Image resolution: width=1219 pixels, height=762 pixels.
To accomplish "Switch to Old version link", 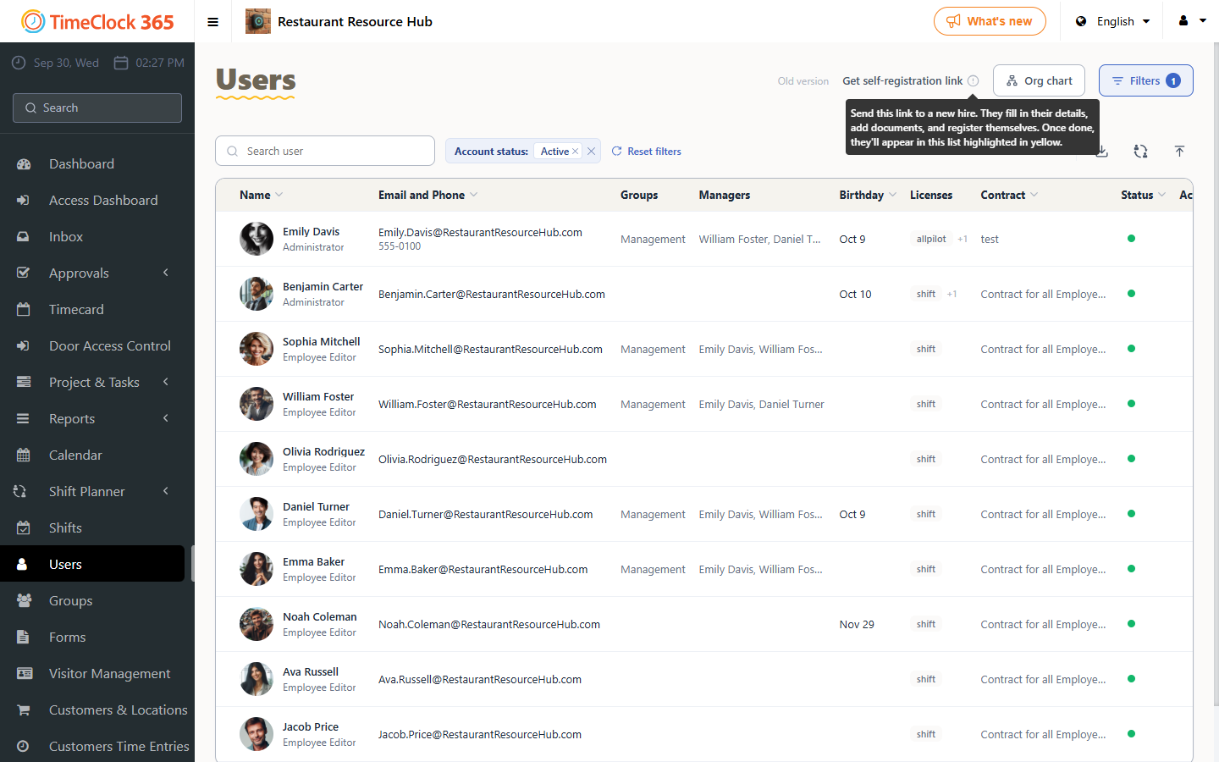I will pos(803,81).
